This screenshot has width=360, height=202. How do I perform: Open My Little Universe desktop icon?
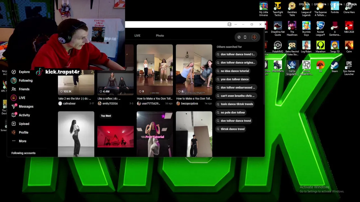pos(264,9)
